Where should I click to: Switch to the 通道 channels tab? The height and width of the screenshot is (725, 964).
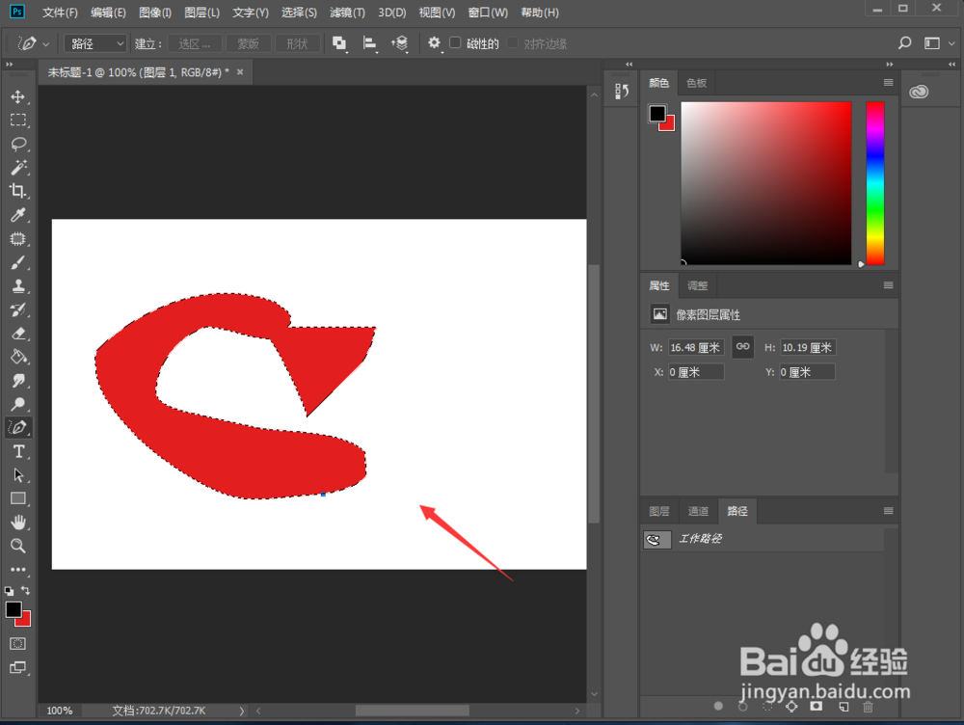point(698,511)
